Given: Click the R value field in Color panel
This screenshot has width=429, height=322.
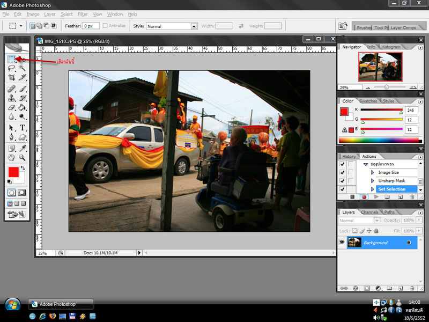Looking at the screenshot, I should 411,110.
